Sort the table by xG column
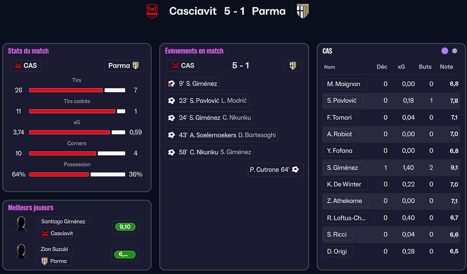This screenshot has width=467, height=274. (x=401, y=67)
